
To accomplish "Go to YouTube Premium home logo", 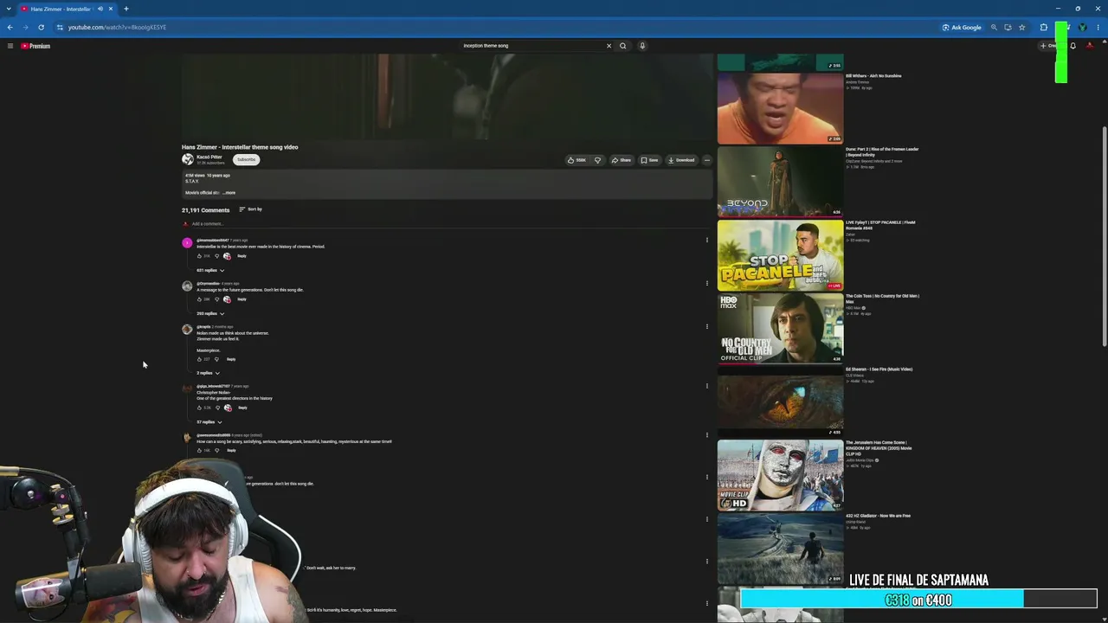I will coord(35,46).
